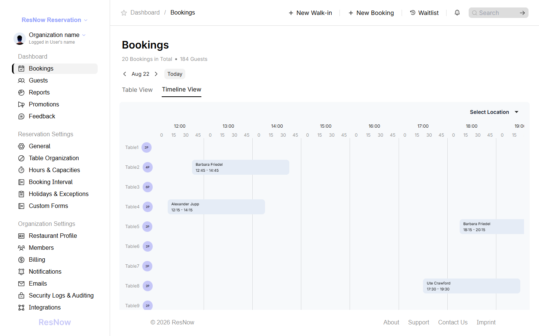The height and width of the screenshot is (336, 539).
Task: Click New Walk-in button
Action: [x=310, y=13]
